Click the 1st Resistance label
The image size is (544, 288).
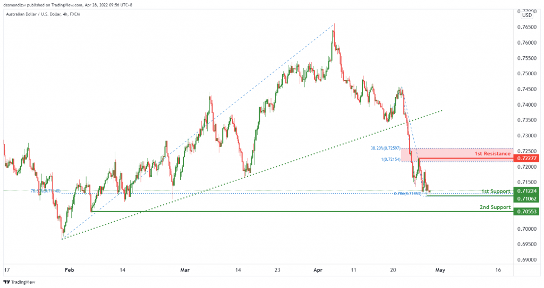coord(492,154)
